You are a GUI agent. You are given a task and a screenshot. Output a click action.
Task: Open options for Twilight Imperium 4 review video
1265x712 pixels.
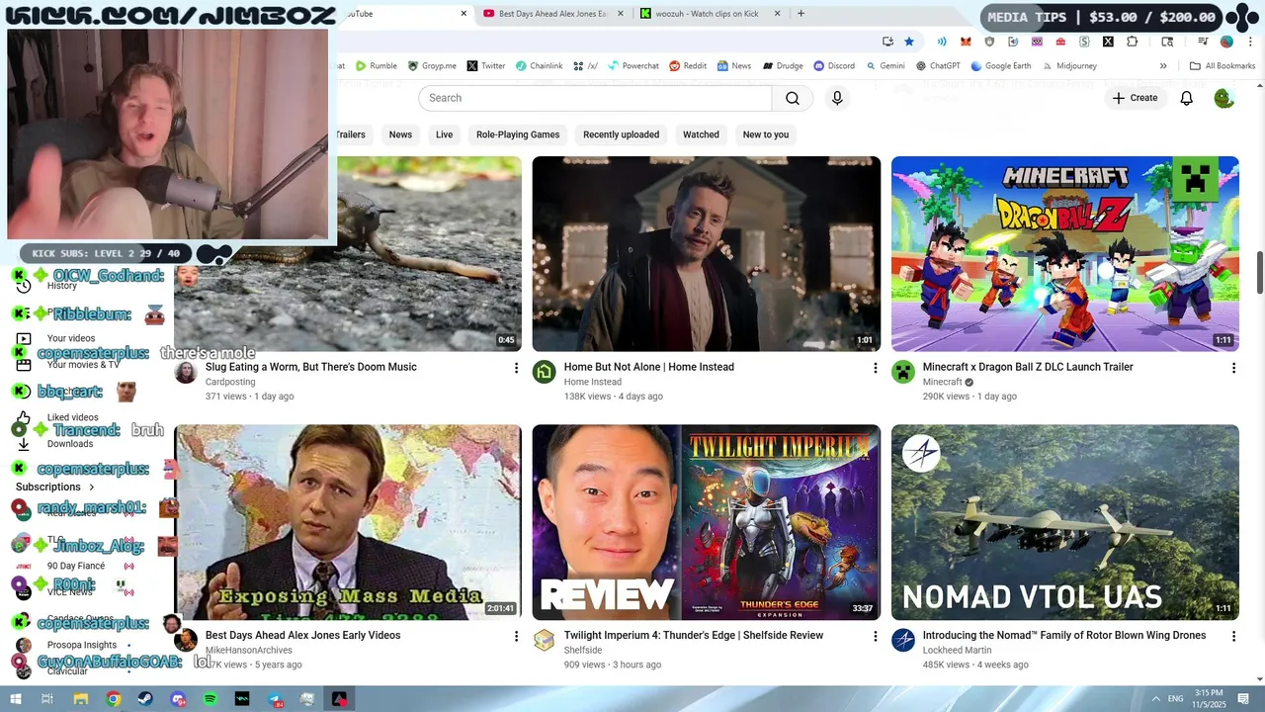[x=875, y=637]
